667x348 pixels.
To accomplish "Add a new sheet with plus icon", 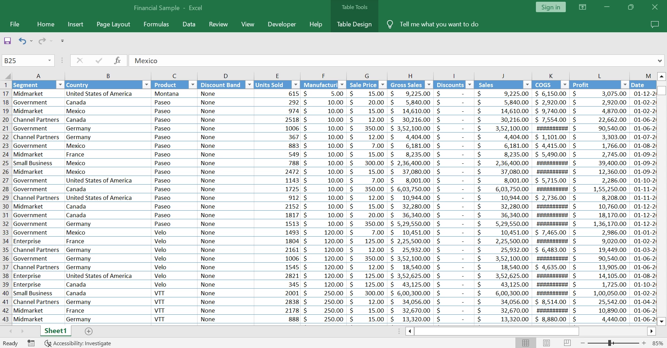I will point(89,331).
